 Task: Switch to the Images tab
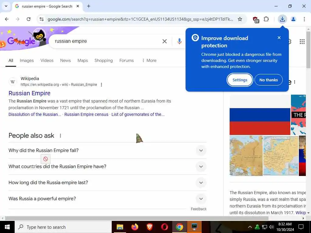click(27, 60)
